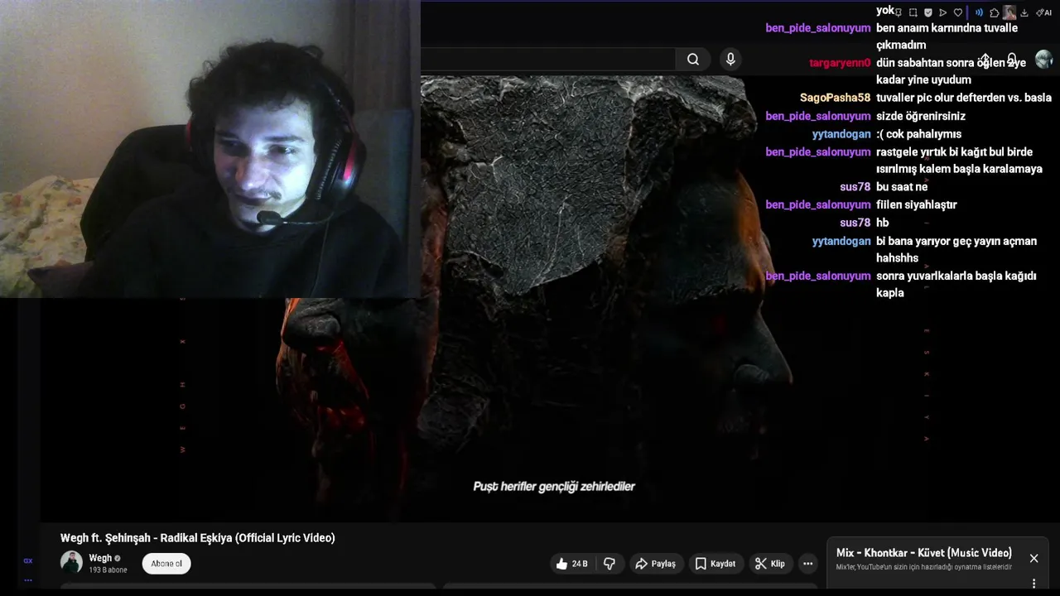This screenshot has height=596, width=1060.
Task: Open the snapshot crop tool icon
Action: point(913,12)
